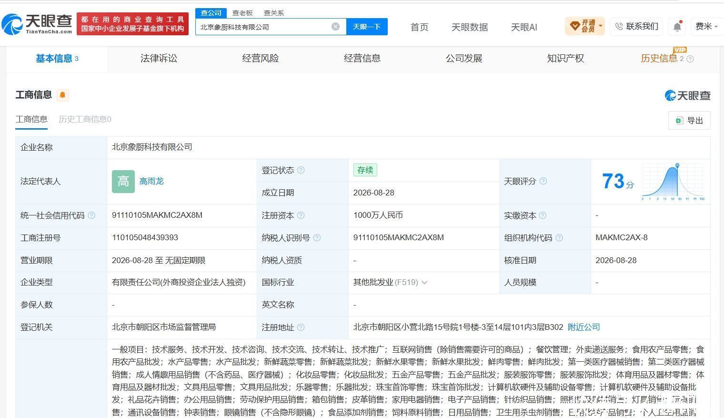Image resolution: width=724 pixels, height=418 pixels.
Task: Open the 费米 user account menu
Action: (x=707, y=27)
